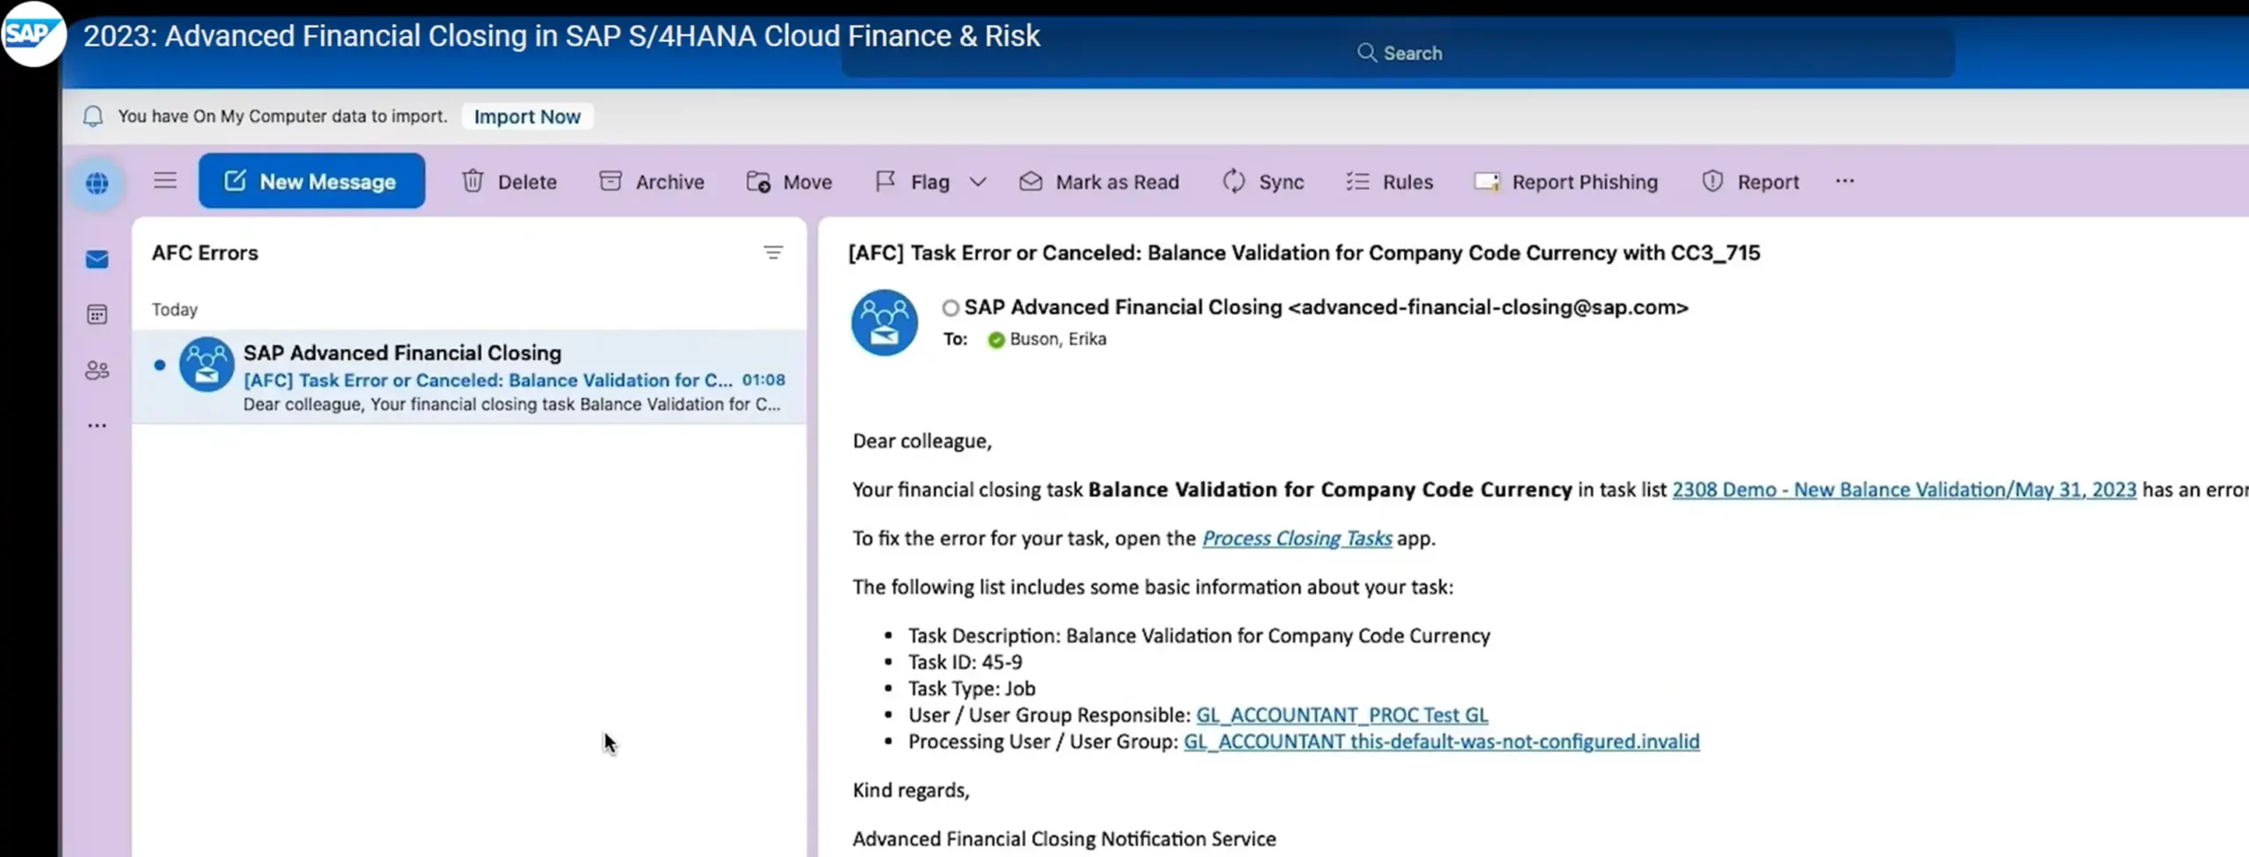The height and width of the screenshot is (857, 2249).
Task: Open sidebar more apps ellipsis
Action: (97, 426)
